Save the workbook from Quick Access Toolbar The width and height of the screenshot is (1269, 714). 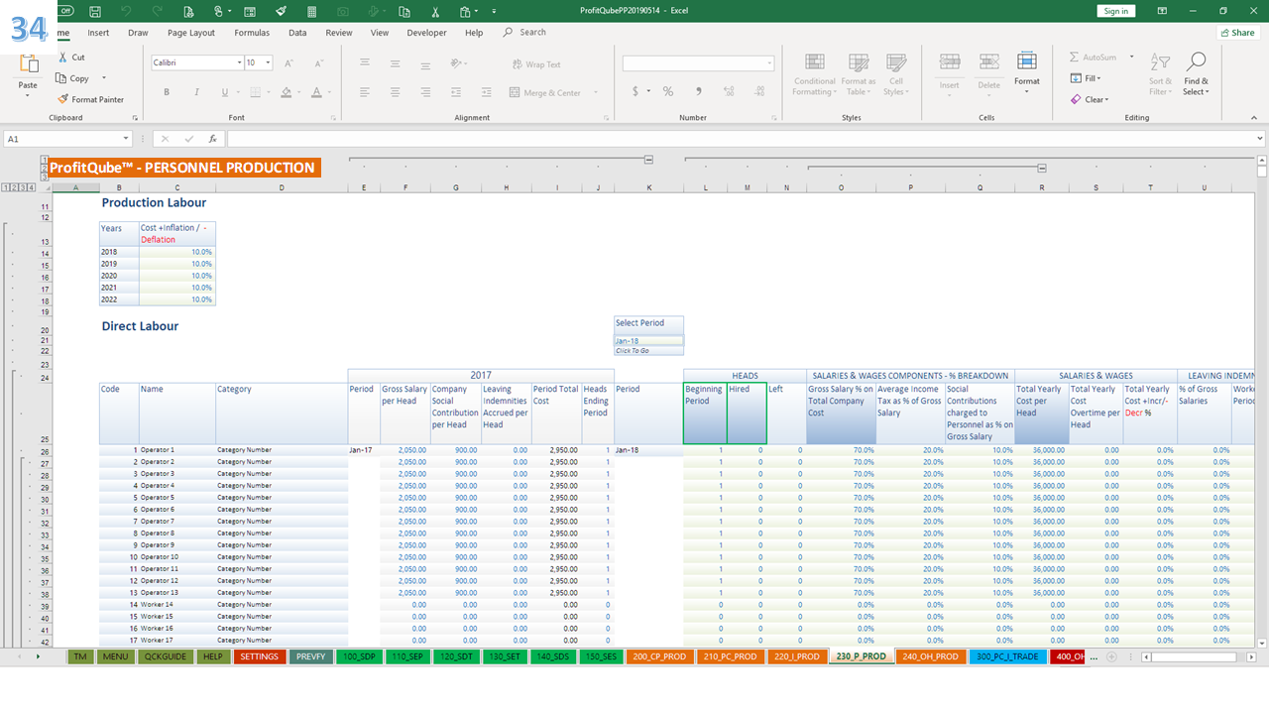pyautogui.click(x=95, y=11)
